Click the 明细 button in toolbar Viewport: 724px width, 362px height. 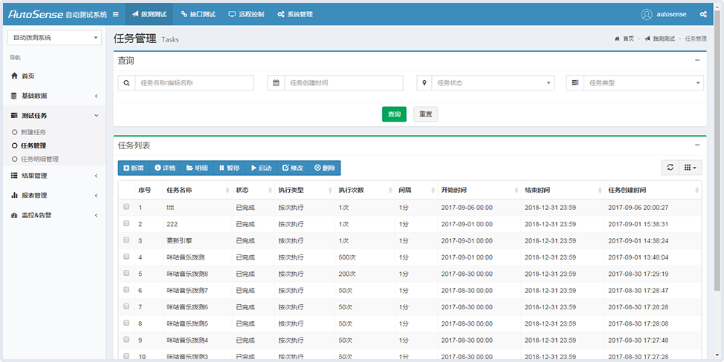click(x=197, y=168)
